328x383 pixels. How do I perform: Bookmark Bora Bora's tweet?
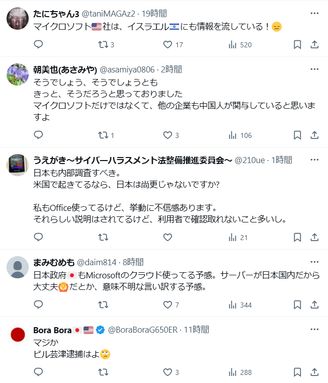pyautogui.click(x=297, y=372)
